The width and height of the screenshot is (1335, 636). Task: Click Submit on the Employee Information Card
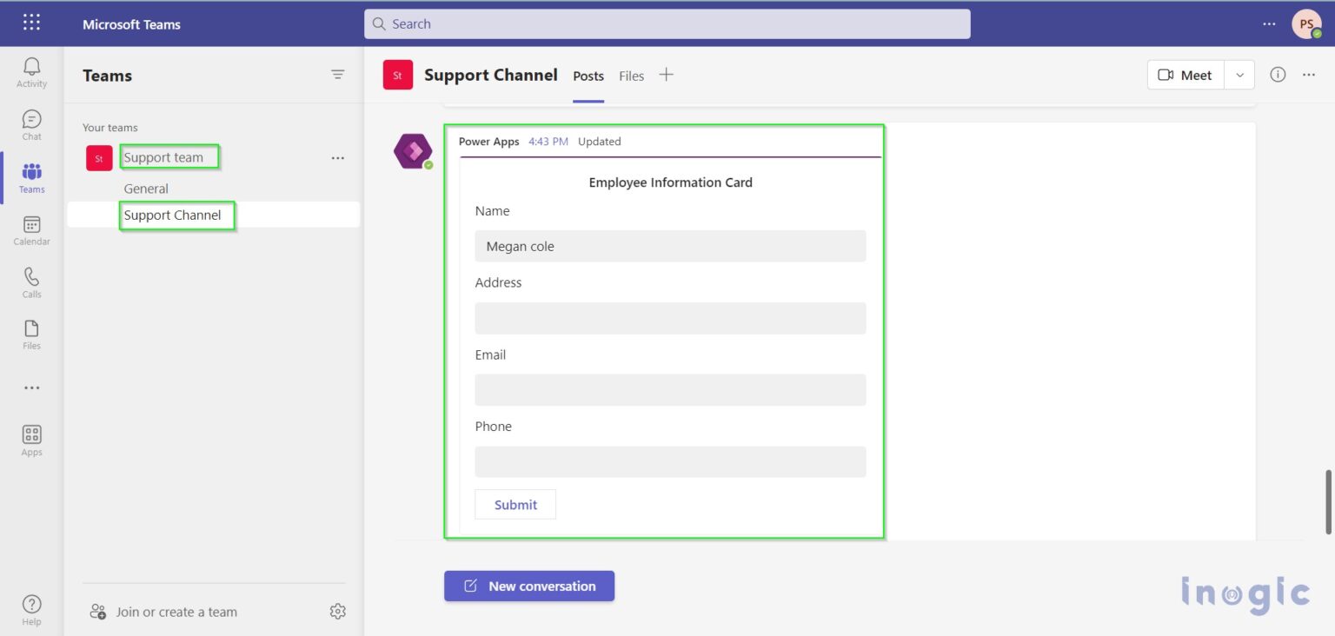coord(515,504)
